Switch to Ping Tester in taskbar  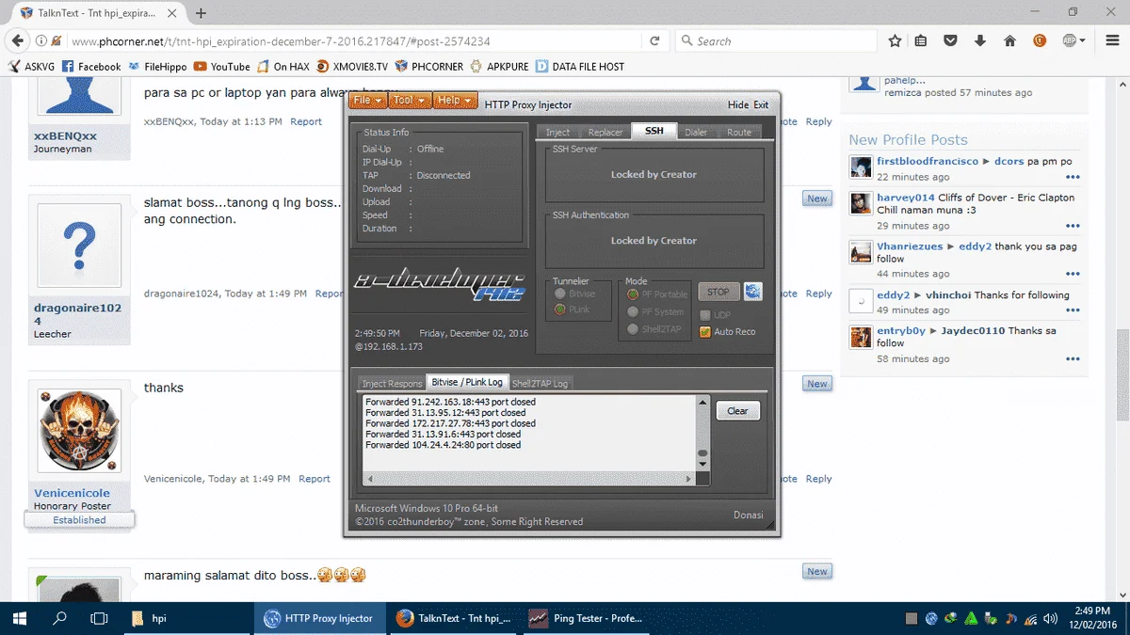pos(585,618)
